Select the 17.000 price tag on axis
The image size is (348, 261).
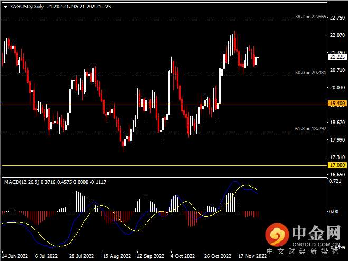pos(337,165)
